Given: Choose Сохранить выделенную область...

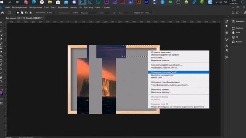Looking at the screenshot, I should click(178, 65).
